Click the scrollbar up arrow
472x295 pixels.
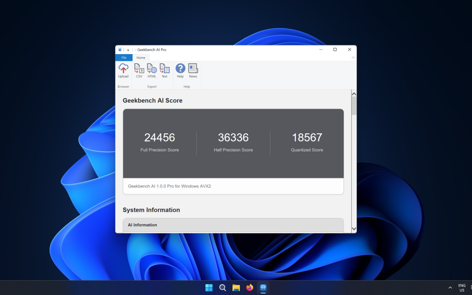click(x=354, y=94)
